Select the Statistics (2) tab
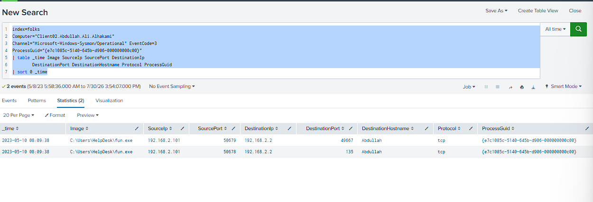The width and height of the screenshot is (593, 202). 71,100
